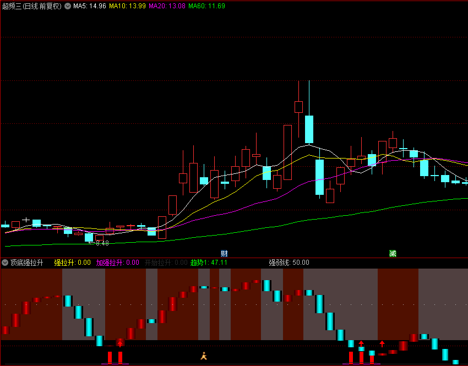468x366 pixels.
Task: Click the MA5: 14.96 label
Action: [90, 6]
